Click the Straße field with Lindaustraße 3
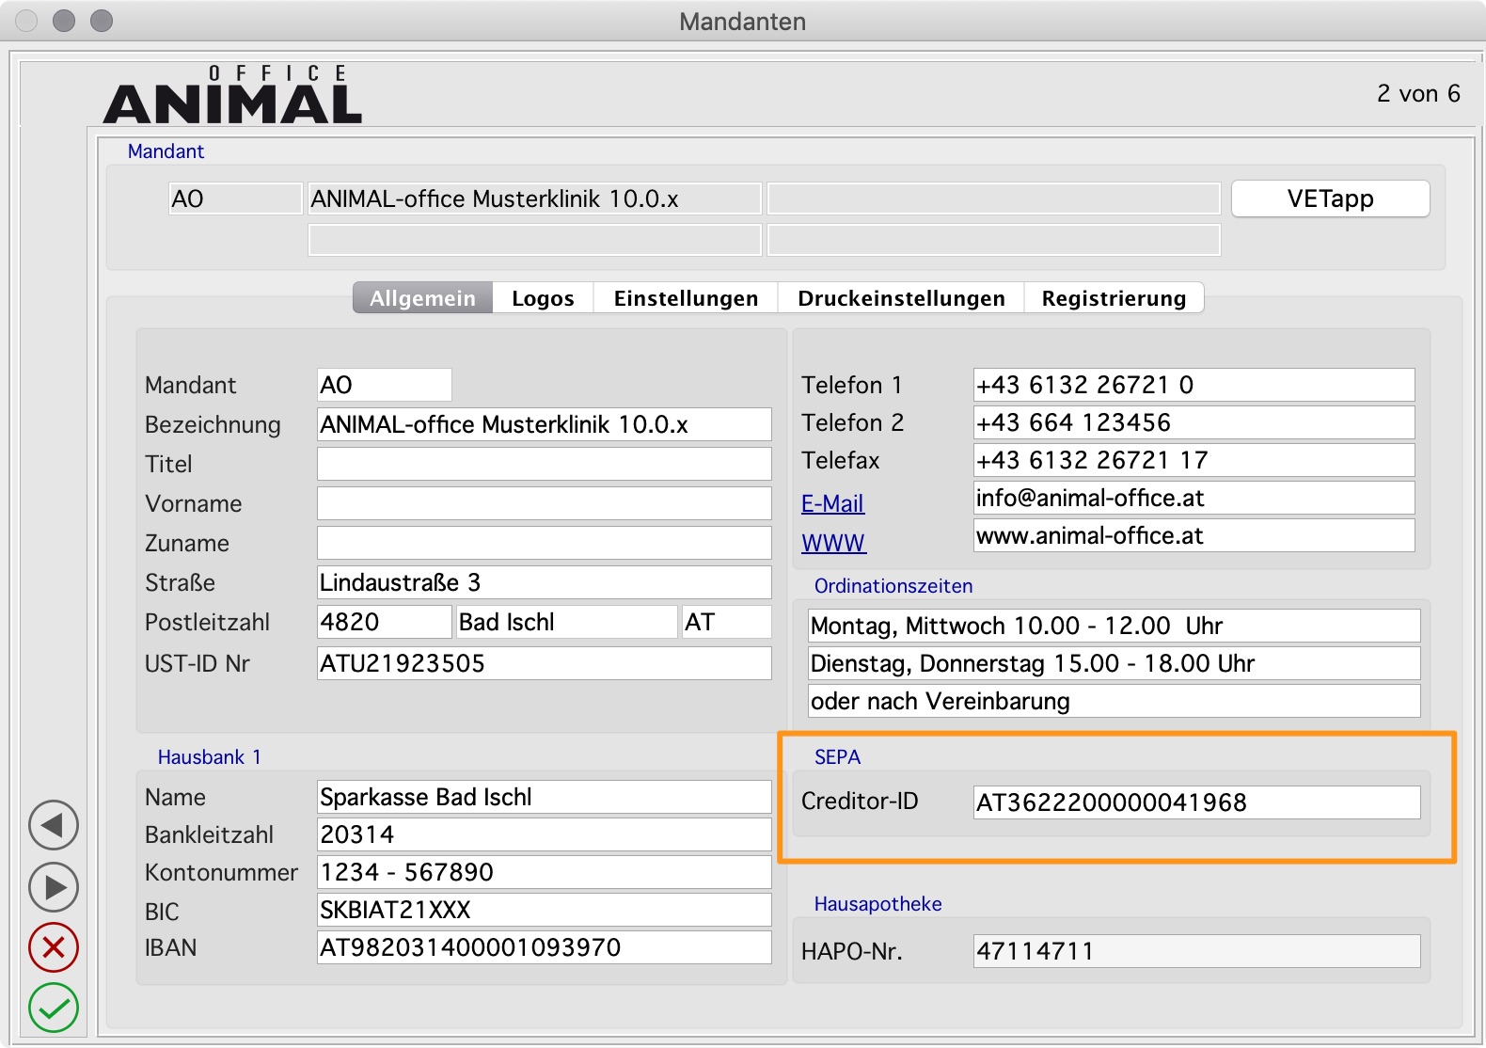Screen dimensions: 1486x1048 point(544,582)
